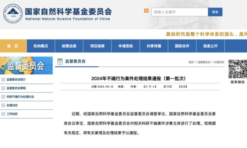This screenshot has width=247, height=148.
Task: Click the orange EN language icon
Action: [146, 11]
